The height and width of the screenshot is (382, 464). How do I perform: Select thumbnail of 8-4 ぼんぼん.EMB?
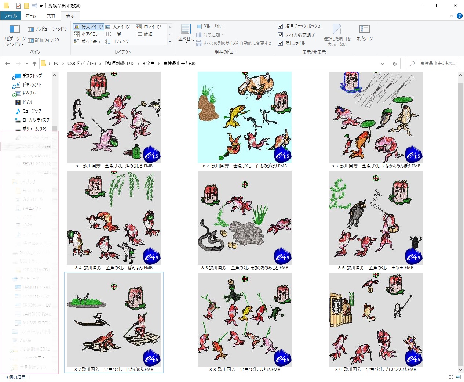click(x=114, y=218)
